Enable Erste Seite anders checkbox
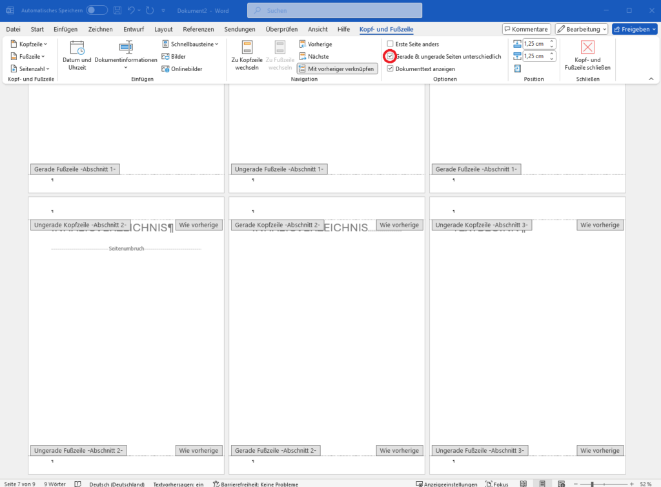This screenshot has height=487, width=661. (391, 44)
